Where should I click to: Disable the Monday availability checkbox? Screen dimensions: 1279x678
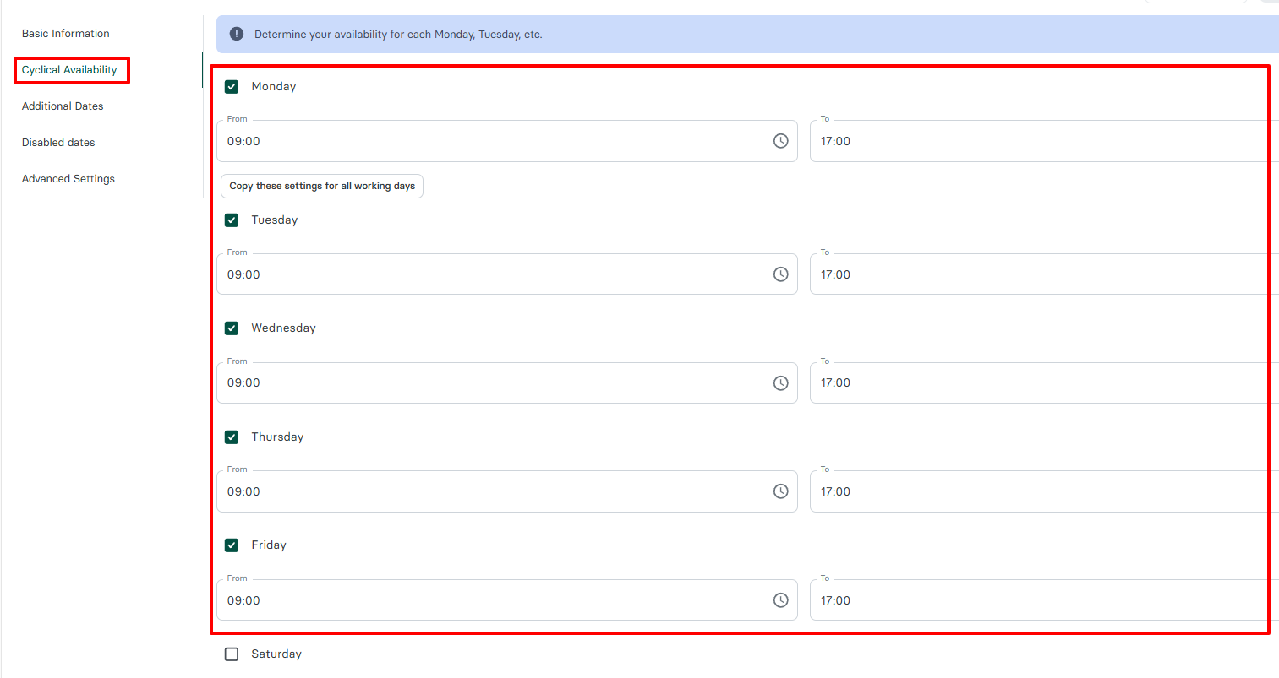point(231,86)
